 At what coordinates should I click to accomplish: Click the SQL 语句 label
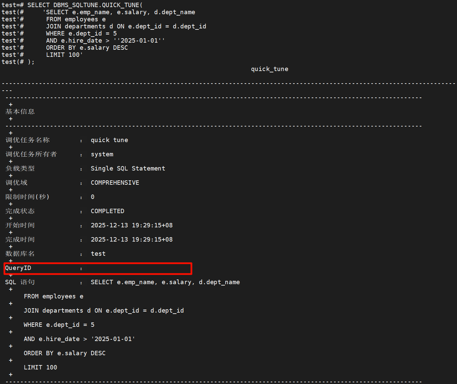point(20,282)
